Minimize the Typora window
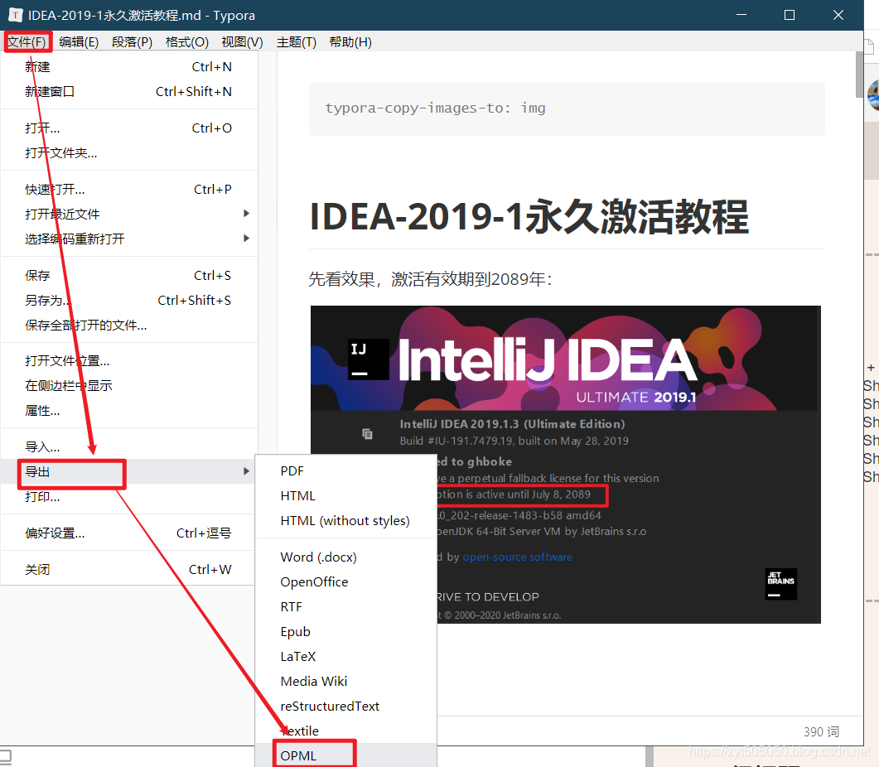Screen dimensions: 879x767 click(741, 15)
